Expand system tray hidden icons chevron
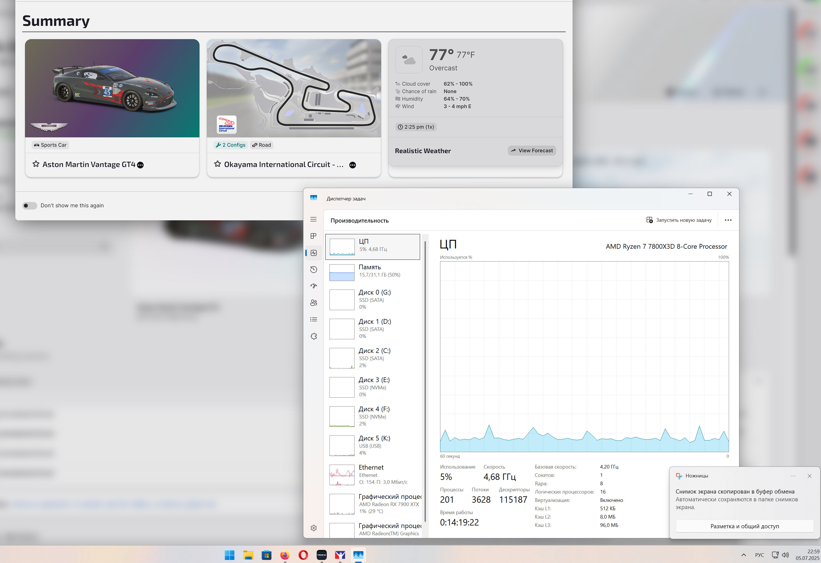The height and width of the screenshot is (563, 821). [744, 555]
